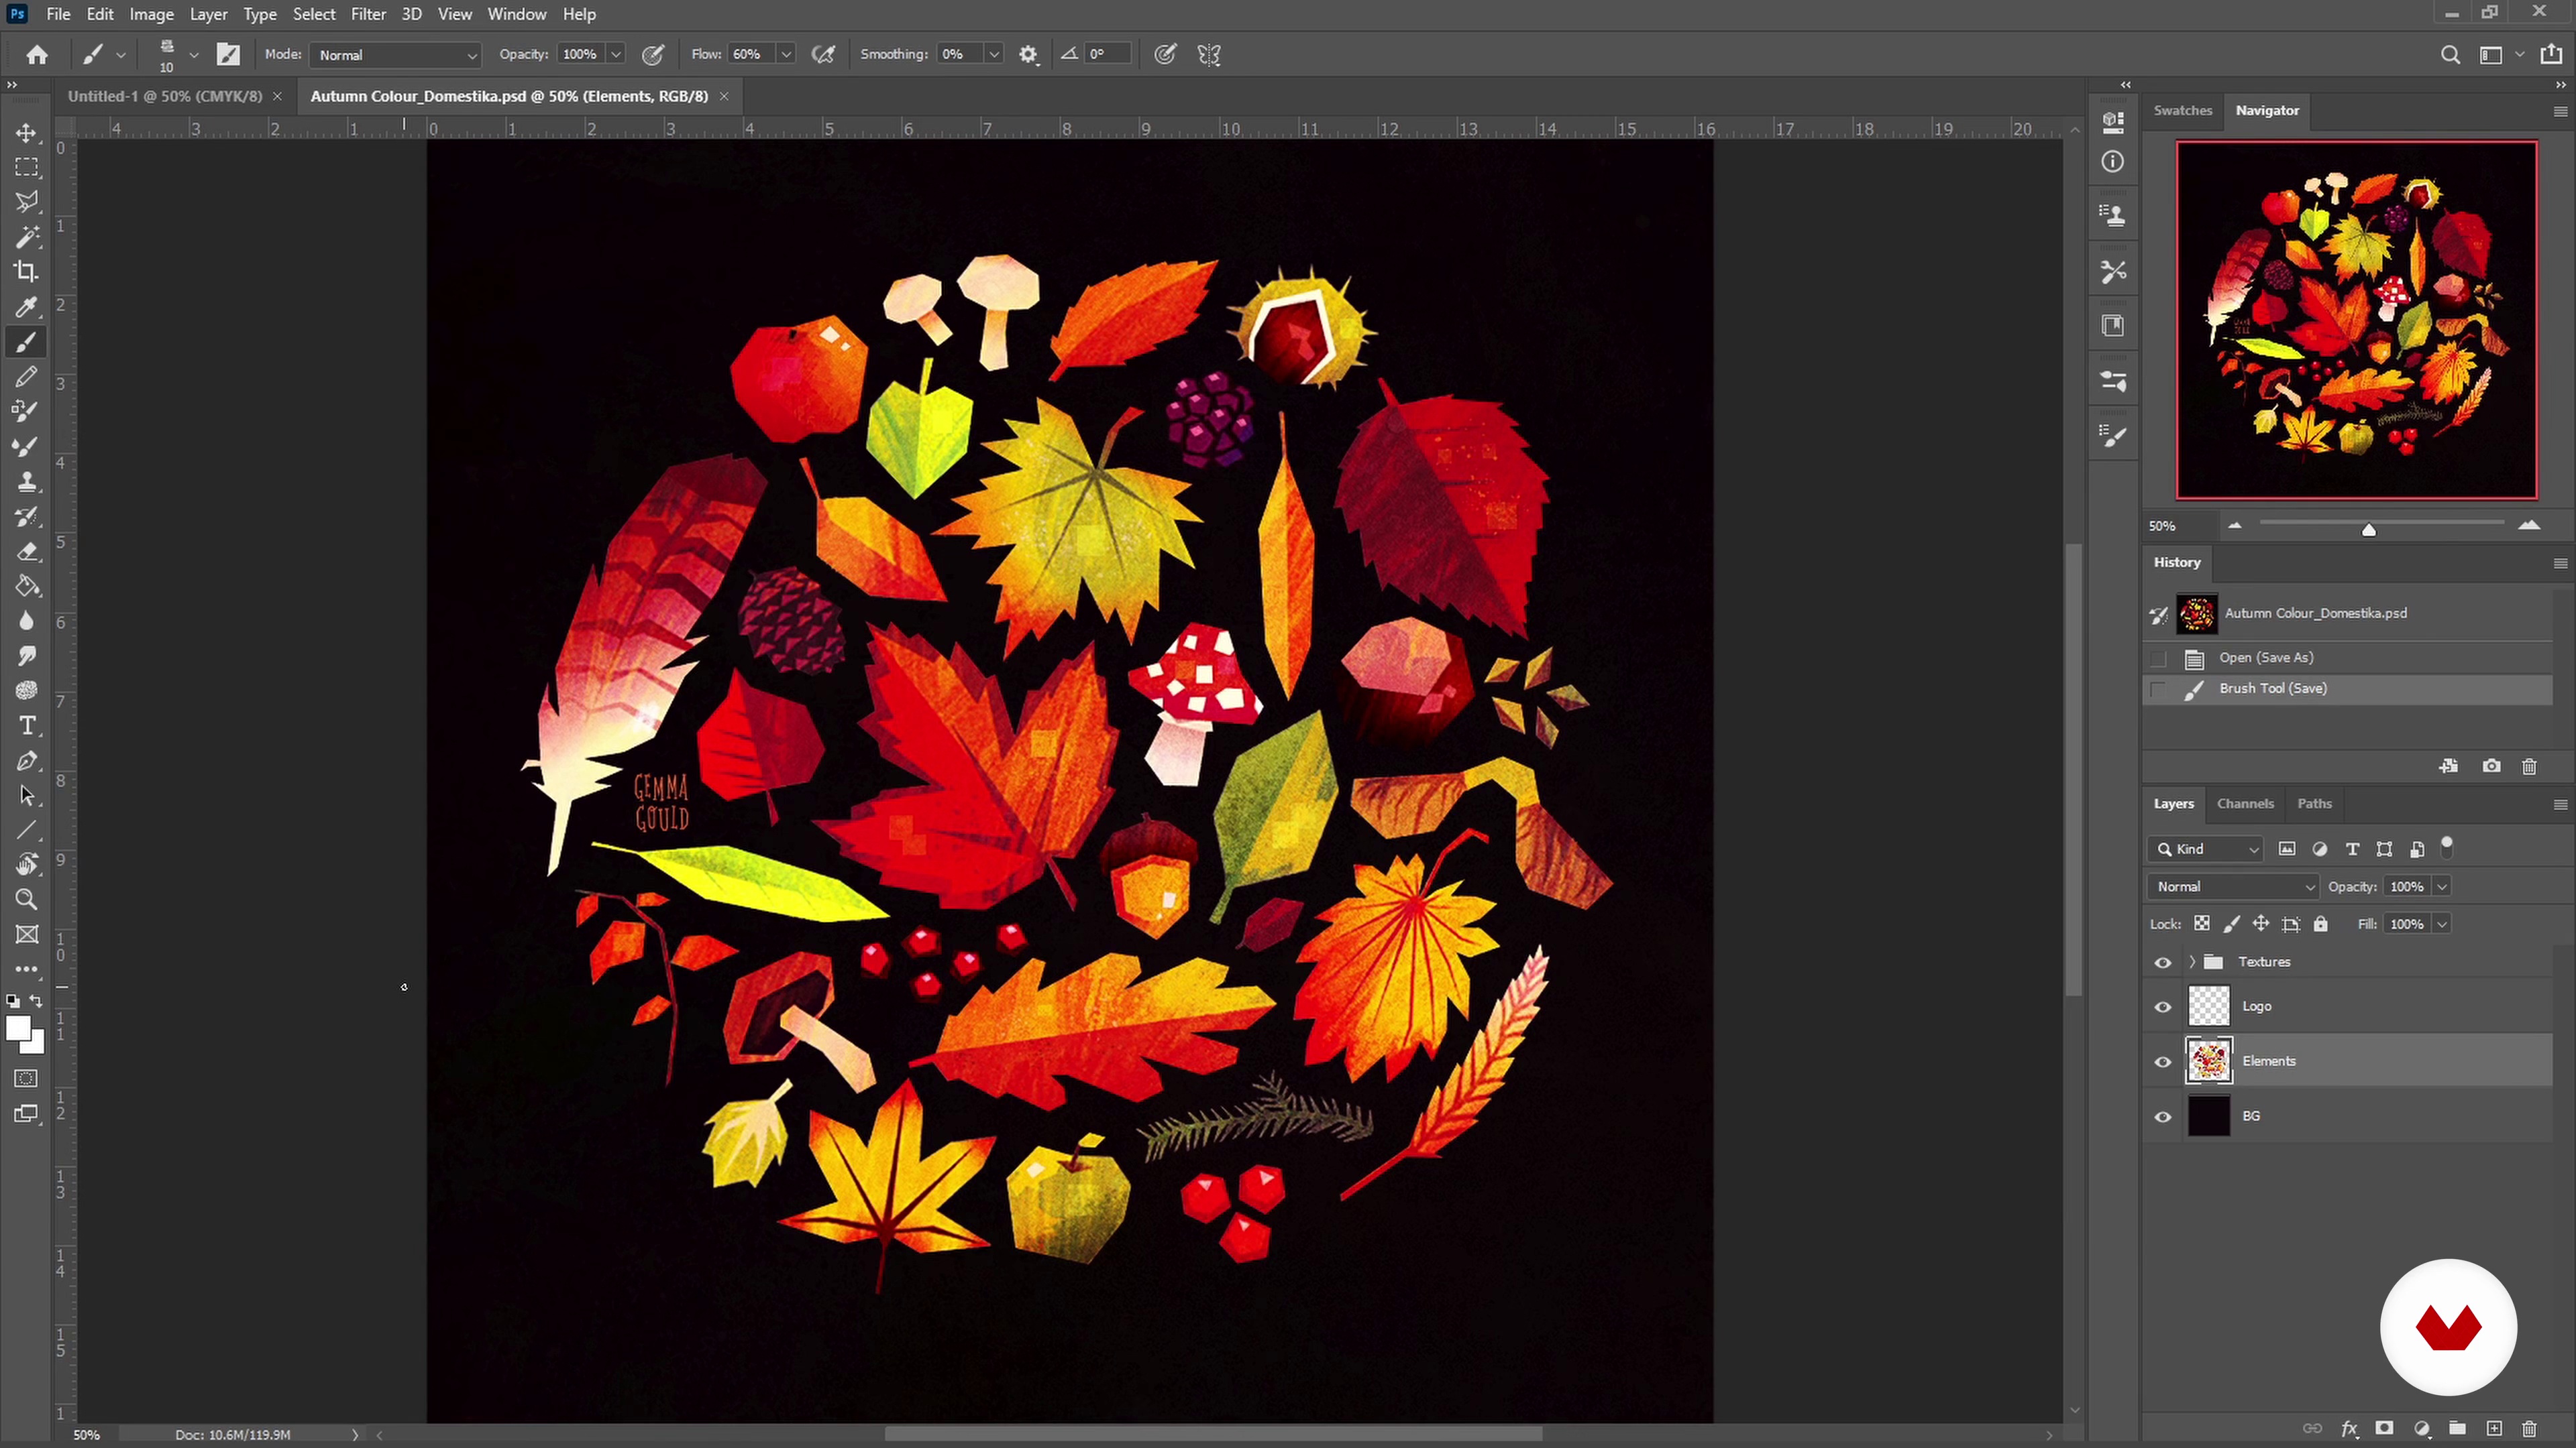Toggle brush settings panel button
The image size is (2576, 1448).
point(229,55)
